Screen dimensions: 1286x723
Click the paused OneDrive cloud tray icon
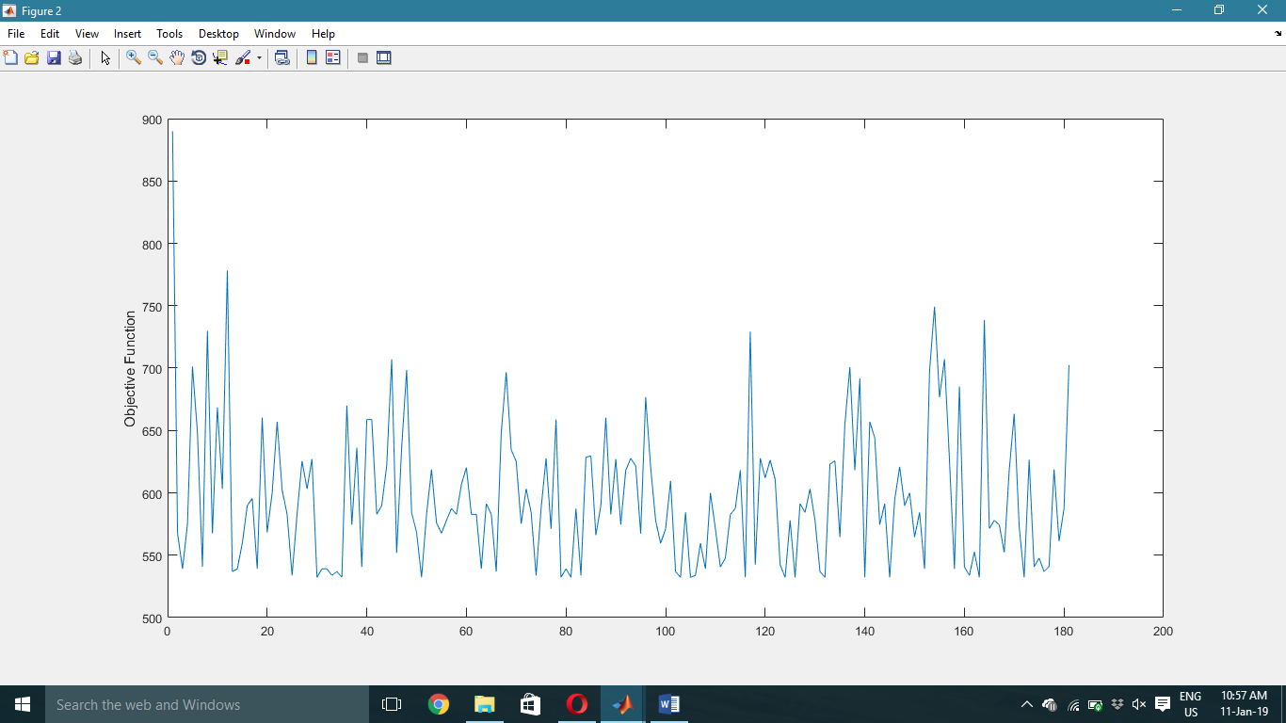click(1050, 704)
